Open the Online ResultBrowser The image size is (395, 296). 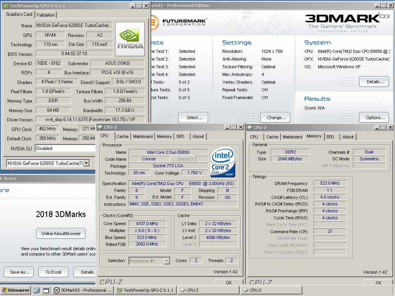tap(61, 234)
